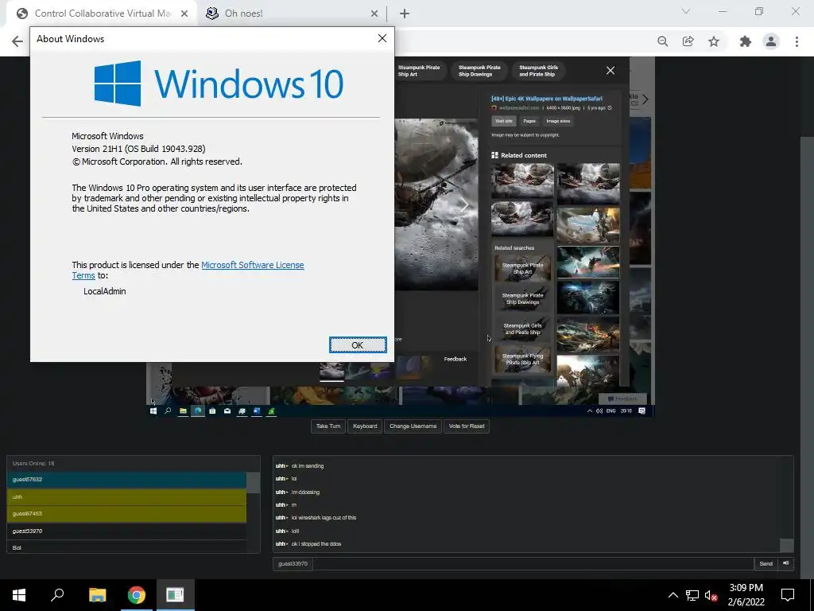Viewport: 814px width, 611px height.
Task: Click the user list scrollbar thumb
Action: 253,483
